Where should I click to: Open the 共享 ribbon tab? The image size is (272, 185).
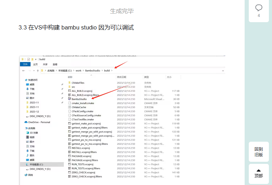45,64
